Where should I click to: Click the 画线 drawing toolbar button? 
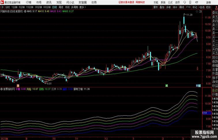point(182,7)
